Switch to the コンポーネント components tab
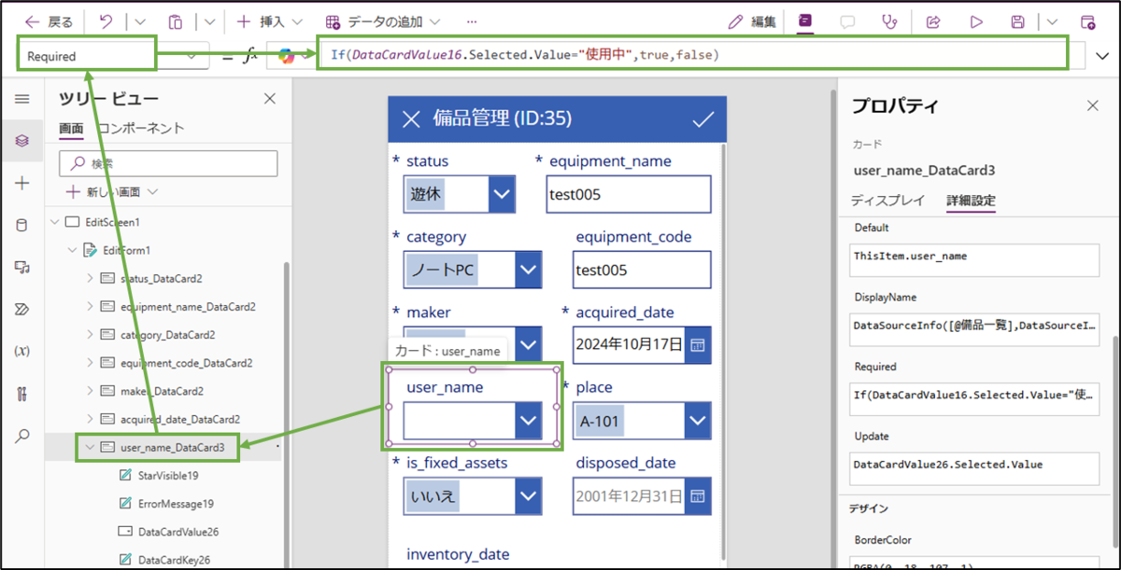 pos(141,129)
